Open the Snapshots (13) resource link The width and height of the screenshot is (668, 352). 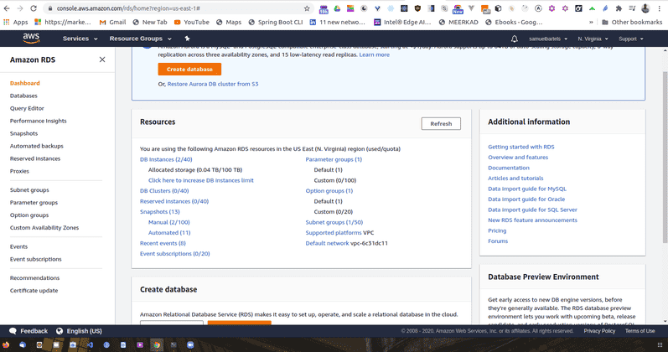tap(160, 212)
